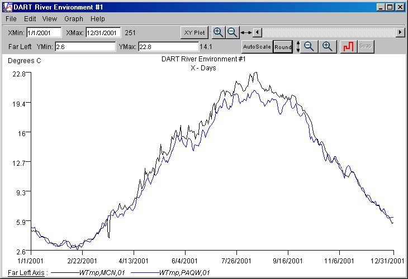The image size is (408, 279).
Task: Open the Graph menu
Action: 74,19
